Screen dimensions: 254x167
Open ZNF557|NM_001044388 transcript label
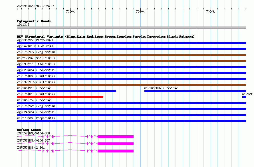click(33, 134)
